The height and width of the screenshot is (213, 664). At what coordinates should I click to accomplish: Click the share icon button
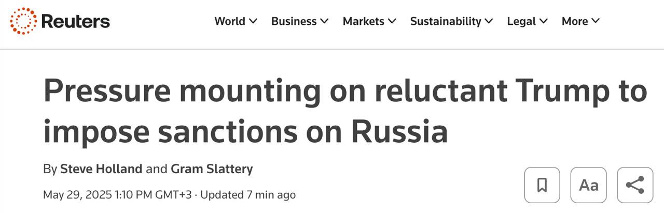pyautogui.click(x=635, y=185)
